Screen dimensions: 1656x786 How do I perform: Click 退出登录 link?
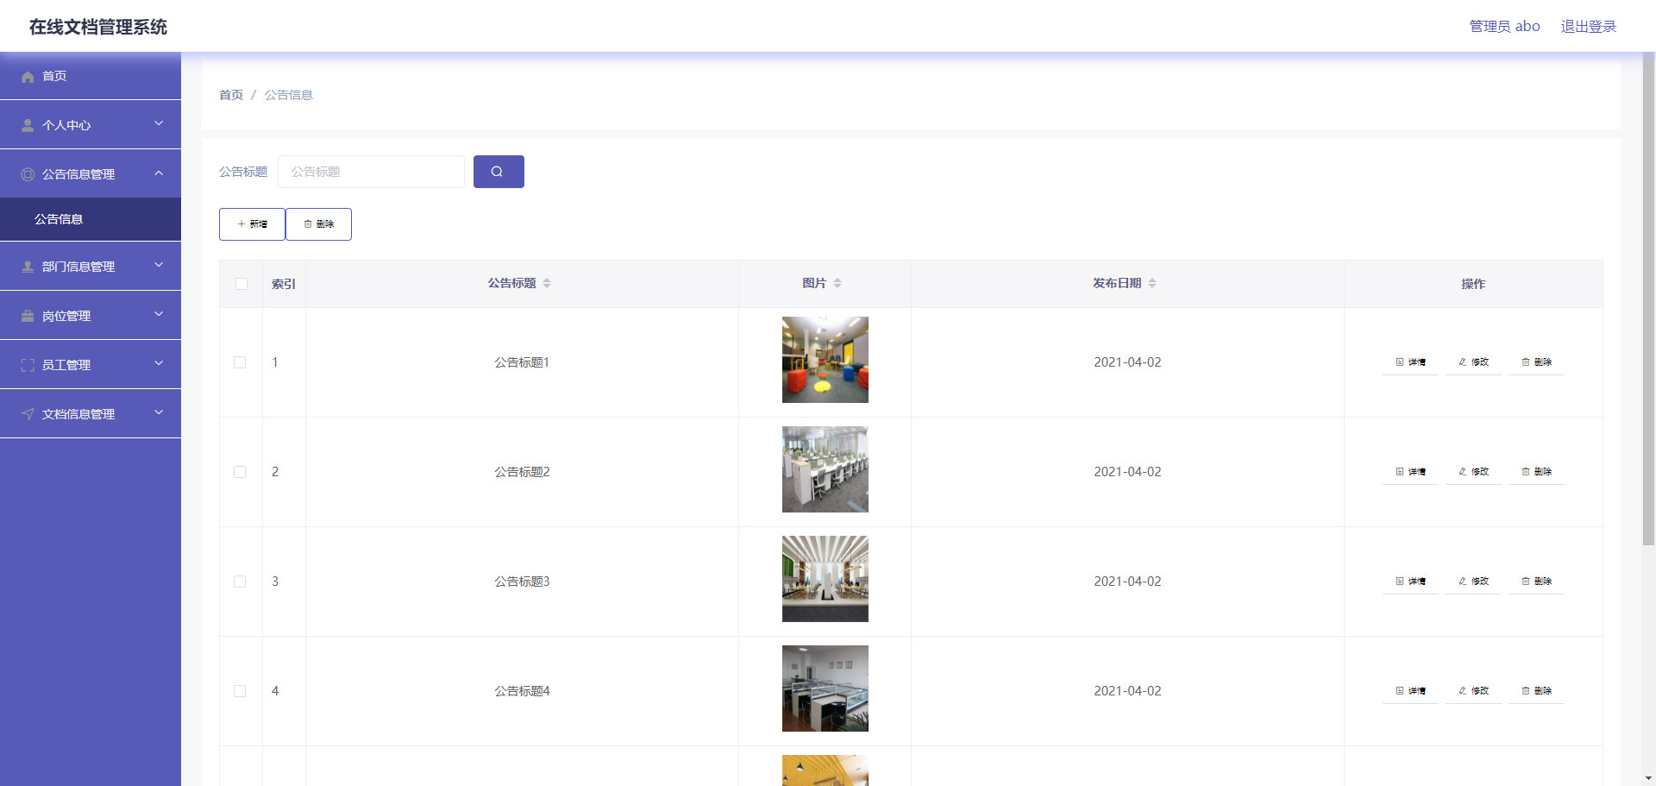(1589, 27)
